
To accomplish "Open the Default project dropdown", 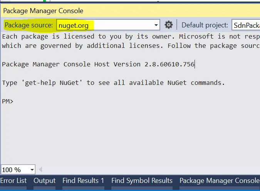I will [245, 25].
